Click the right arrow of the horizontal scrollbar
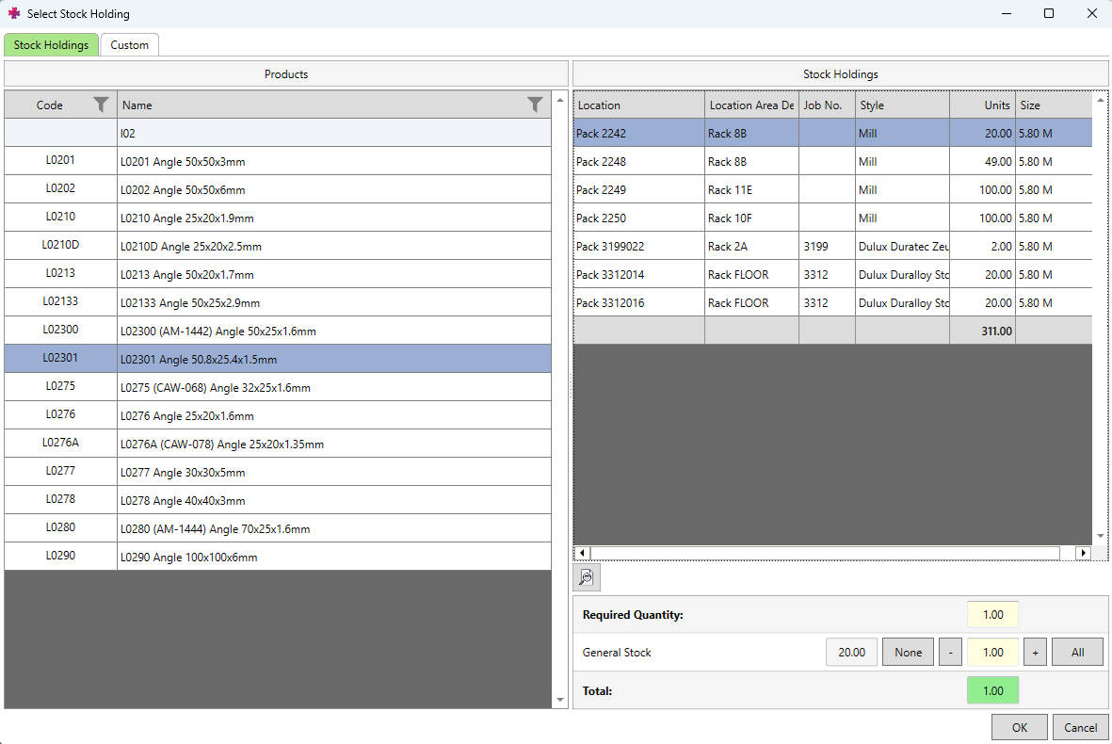This screenshot has width=1112, height=744. pos(1084,553)
